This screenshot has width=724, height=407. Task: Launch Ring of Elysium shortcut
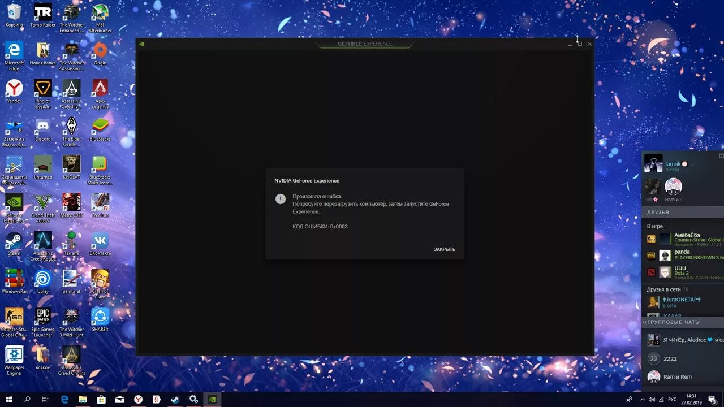point(43,94)
